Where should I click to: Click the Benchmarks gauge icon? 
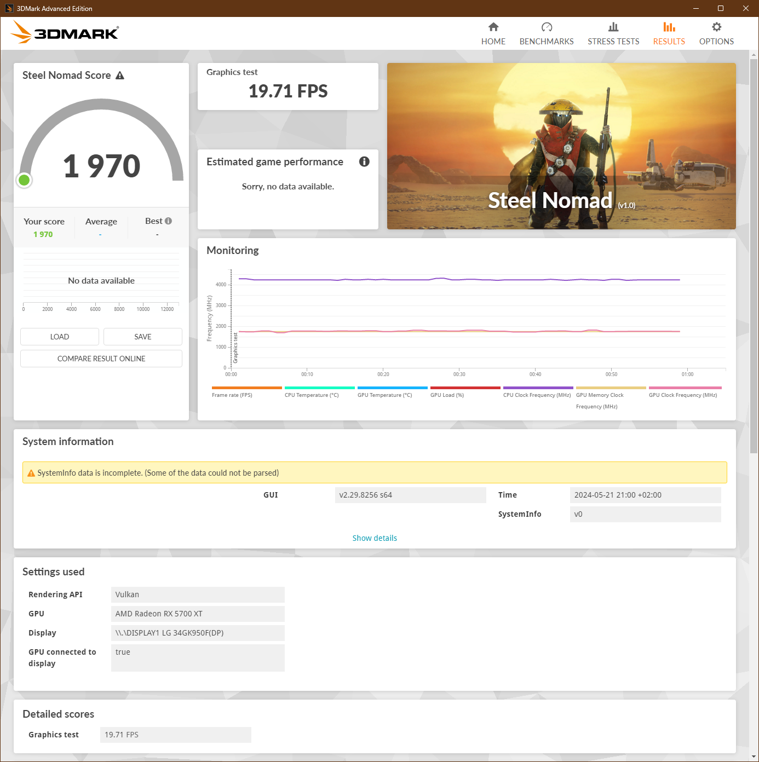pos(547,27)
